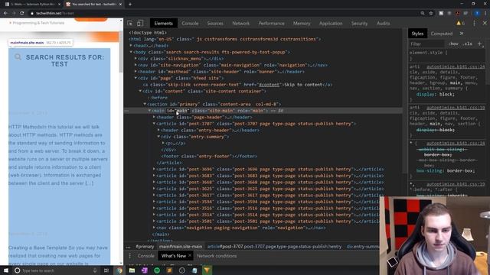The height and width of the screenshot is (275, 490).
Task: Open the Chrome three-dot menu
Action: coord(485,13)
